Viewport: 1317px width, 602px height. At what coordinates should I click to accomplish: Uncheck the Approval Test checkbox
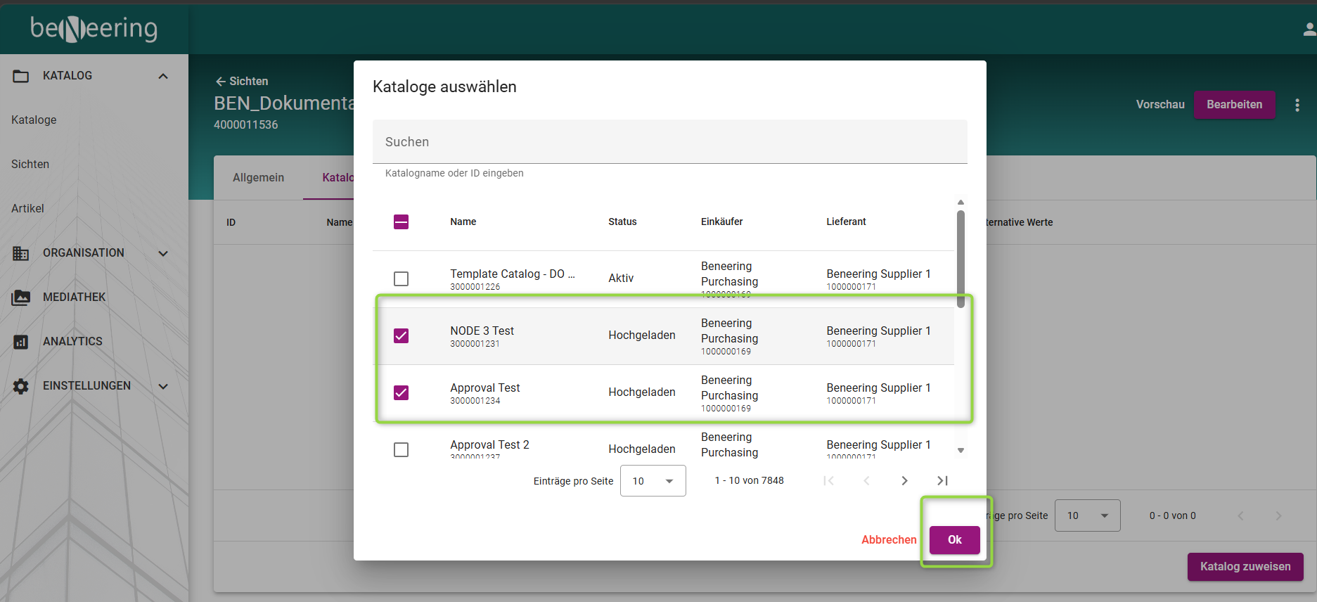(401, 393)
